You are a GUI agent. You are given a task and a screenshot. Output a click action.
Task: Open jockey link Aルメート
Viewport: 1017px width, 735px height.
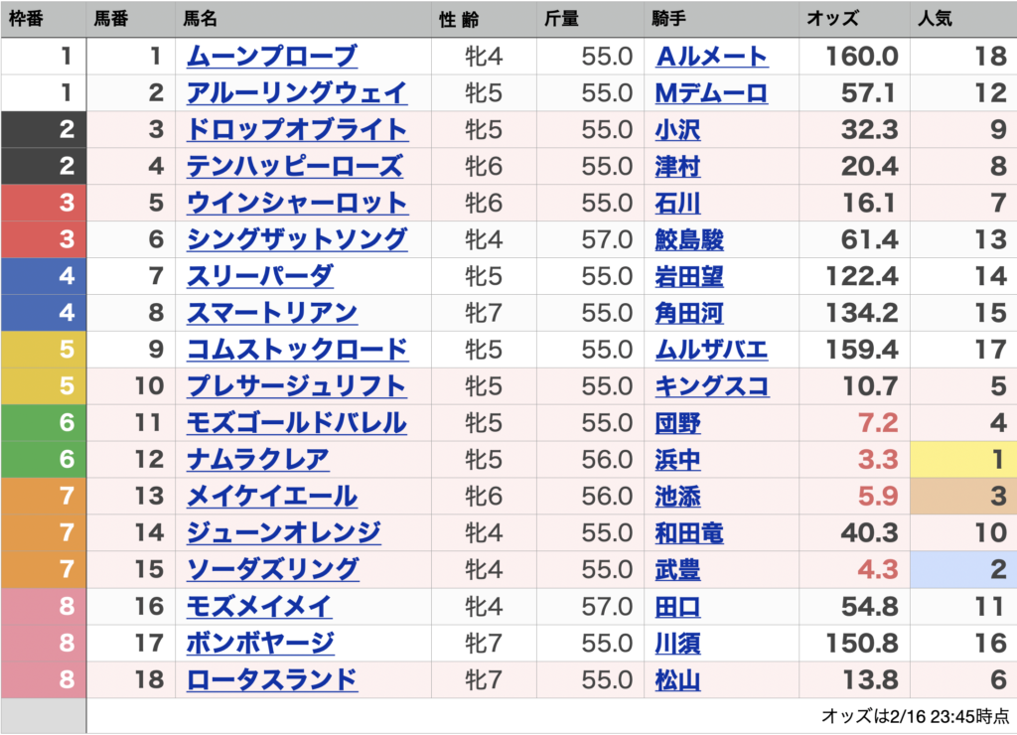pyautogui.click(x=711, y=57)
